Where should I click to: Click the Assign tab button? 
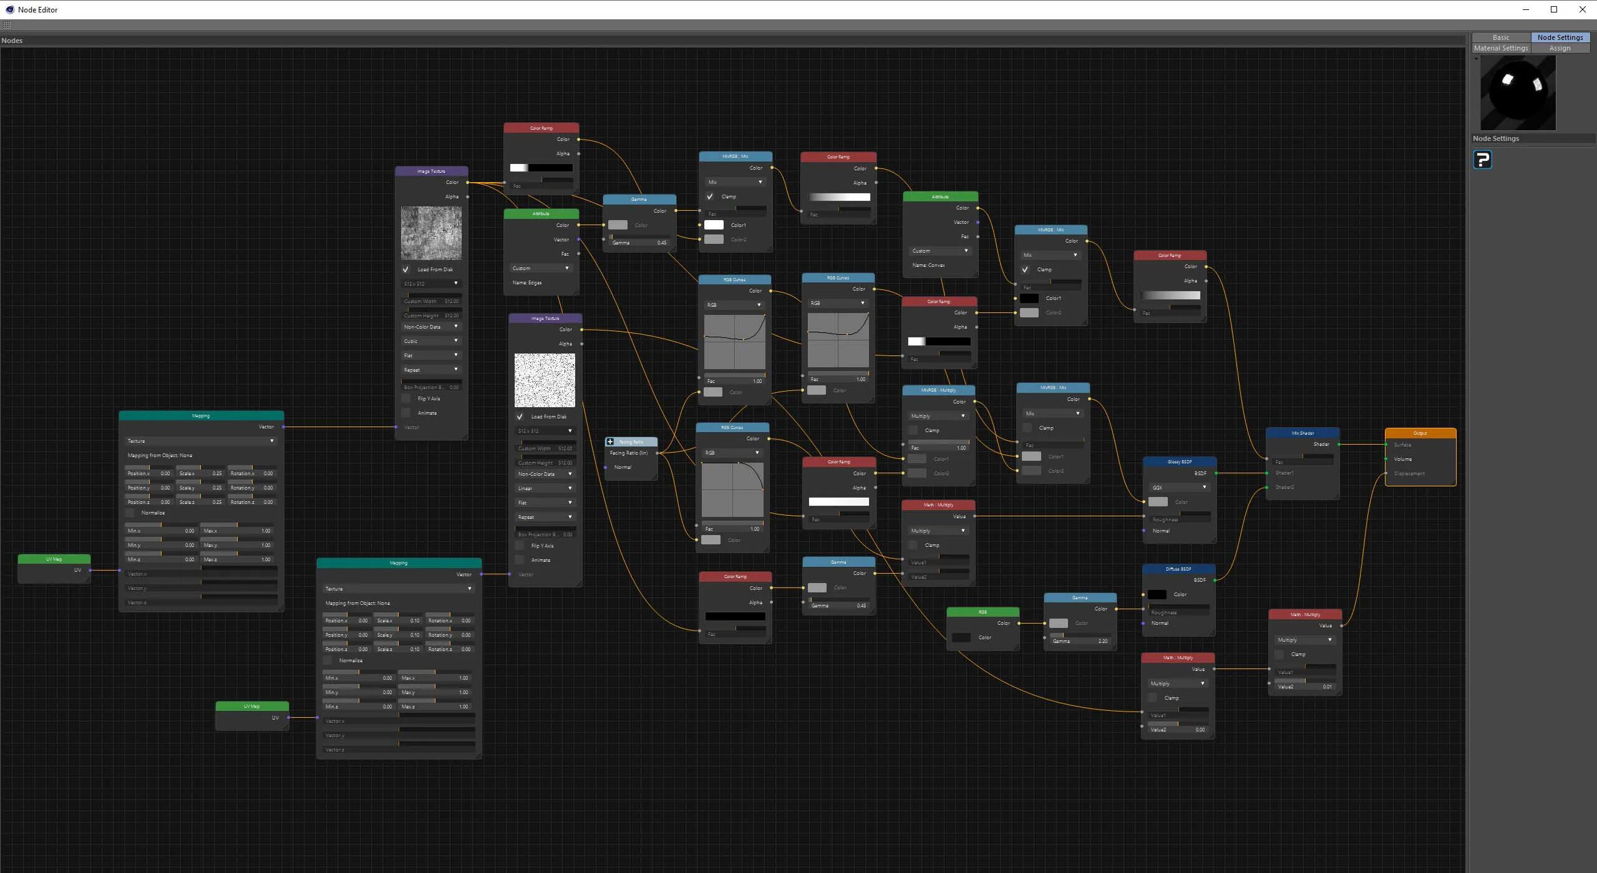click(x=1560, y=48)
